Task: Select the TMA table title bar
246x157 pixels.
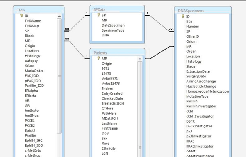Action: tap(39, 10)
